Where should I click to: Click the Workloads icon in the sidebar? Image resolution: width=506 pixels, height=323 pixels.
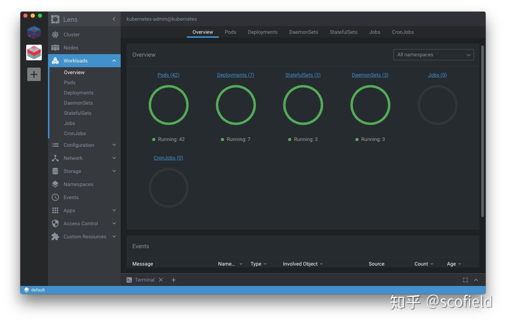(55, 61)
